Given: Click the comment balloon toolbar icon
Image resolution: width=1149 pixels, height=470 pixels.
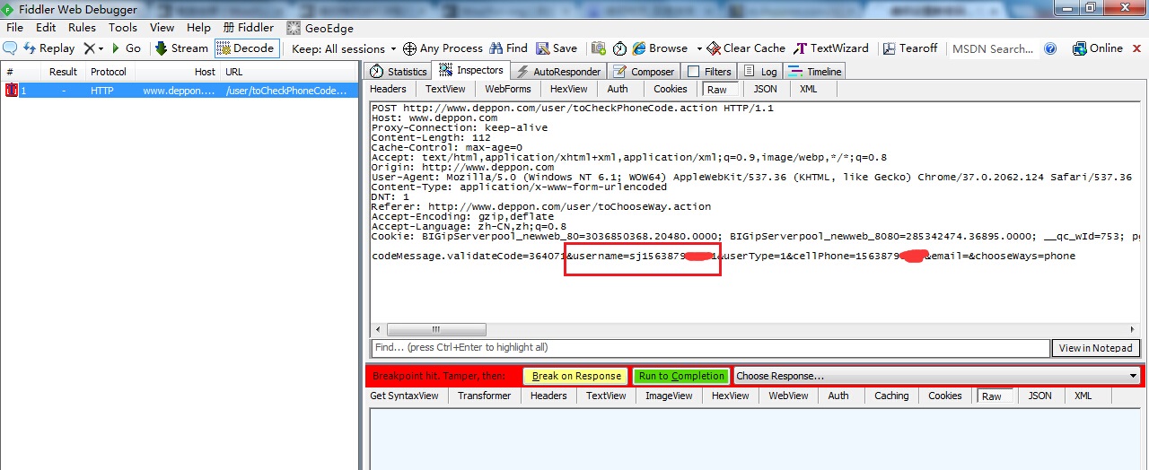Looking at the screenshot, I should (x=10, y=48).
